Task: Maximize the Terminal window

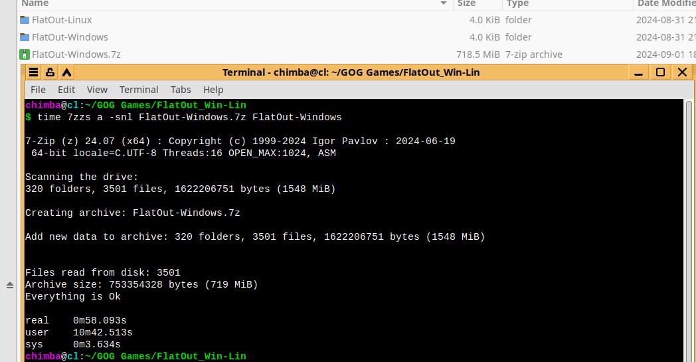Action: click(x=661, y=72)
